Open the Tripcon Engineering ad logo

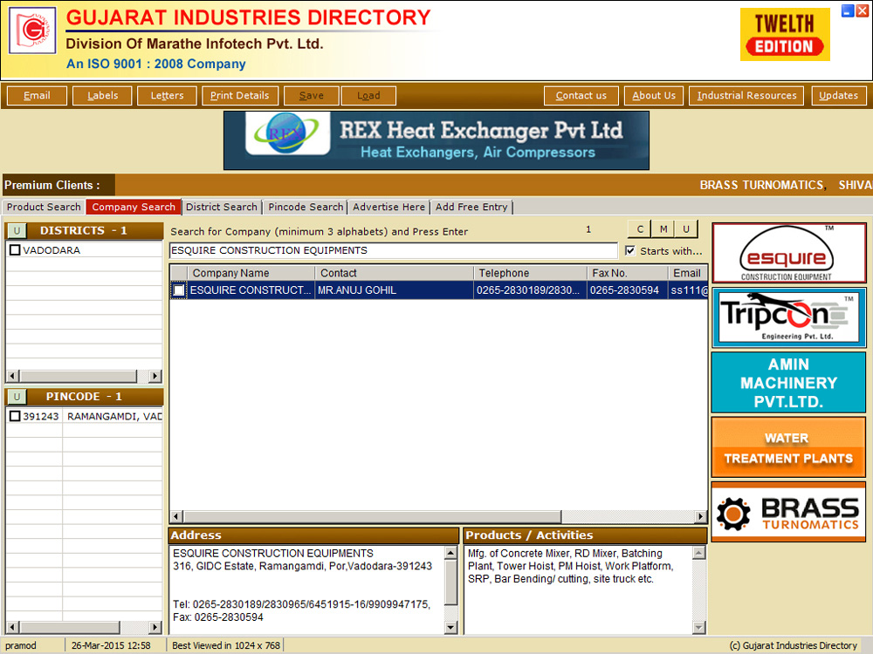(x=788, y=318)
